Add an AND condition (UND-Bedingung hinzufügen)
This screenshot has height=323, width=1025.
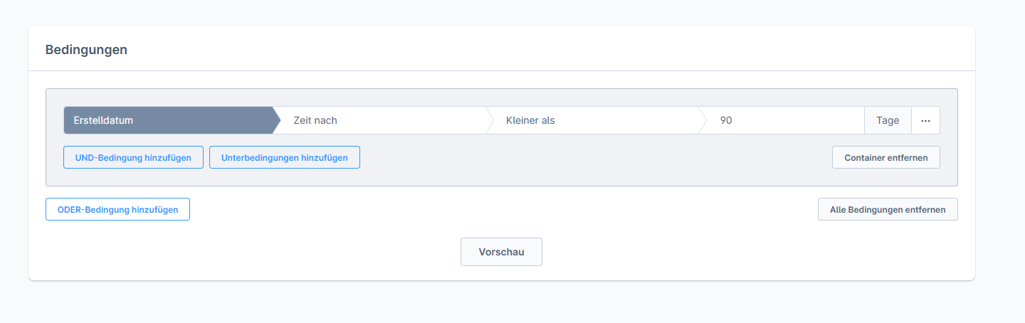[133, 157]
